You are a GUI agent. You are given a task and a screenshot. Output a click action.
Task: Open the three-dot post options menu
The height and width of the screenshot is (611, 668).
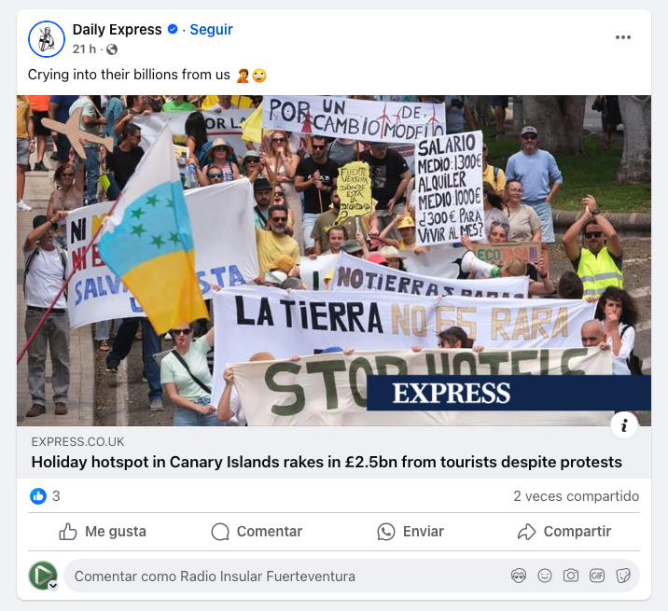coord(623,37)
